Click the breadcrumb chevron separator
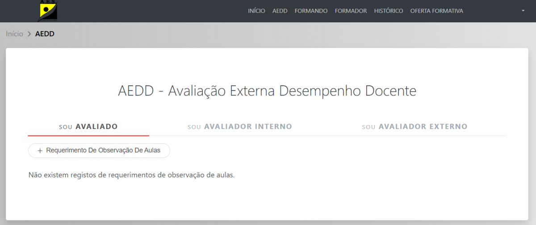The image size is (536, 225). coord(29,34)
